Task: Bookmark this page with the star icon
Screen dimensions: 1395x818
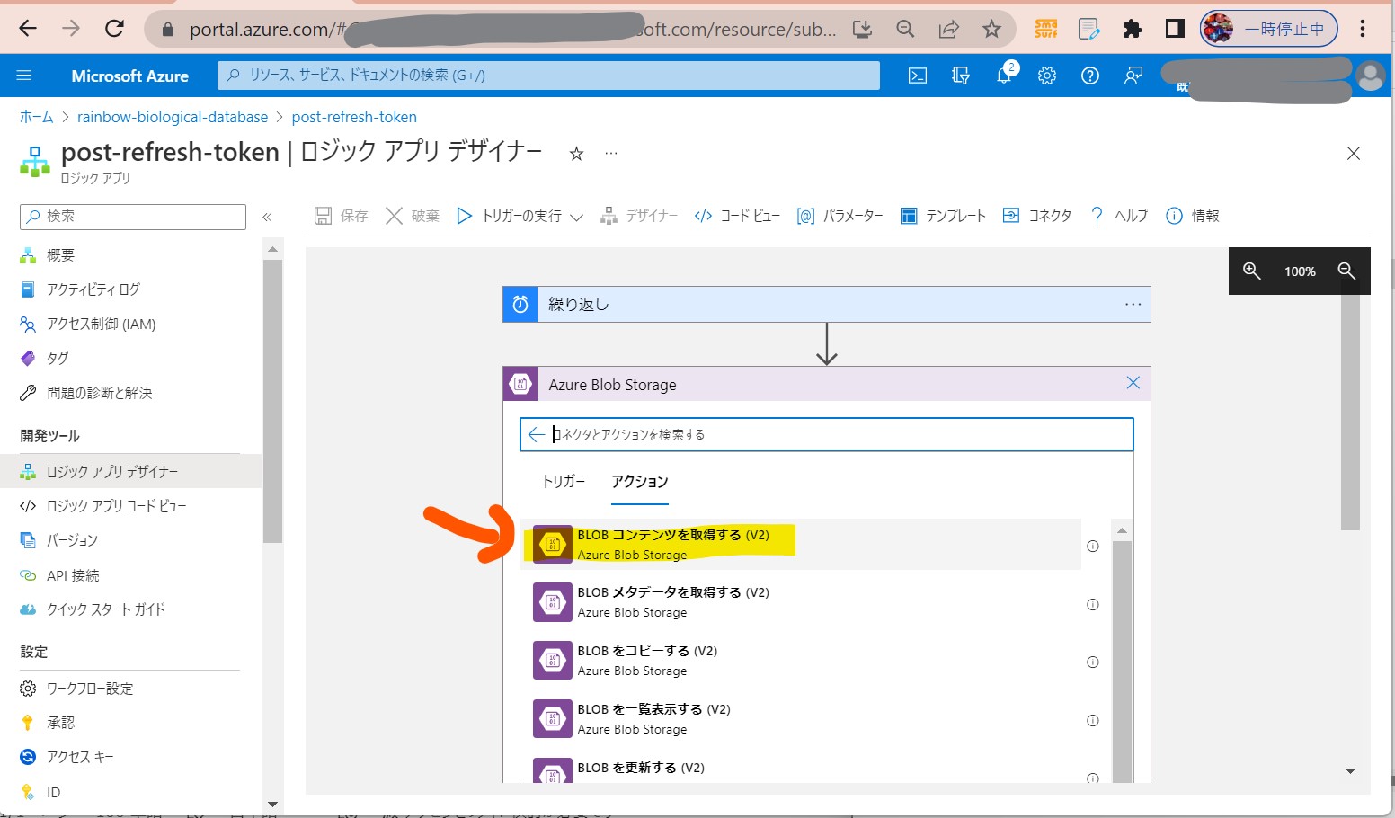Action: click(x=991, y=29)
